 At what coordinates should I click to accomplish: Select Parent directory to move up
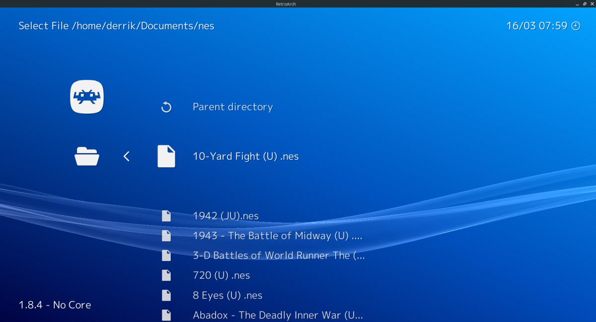click(232, 107)
